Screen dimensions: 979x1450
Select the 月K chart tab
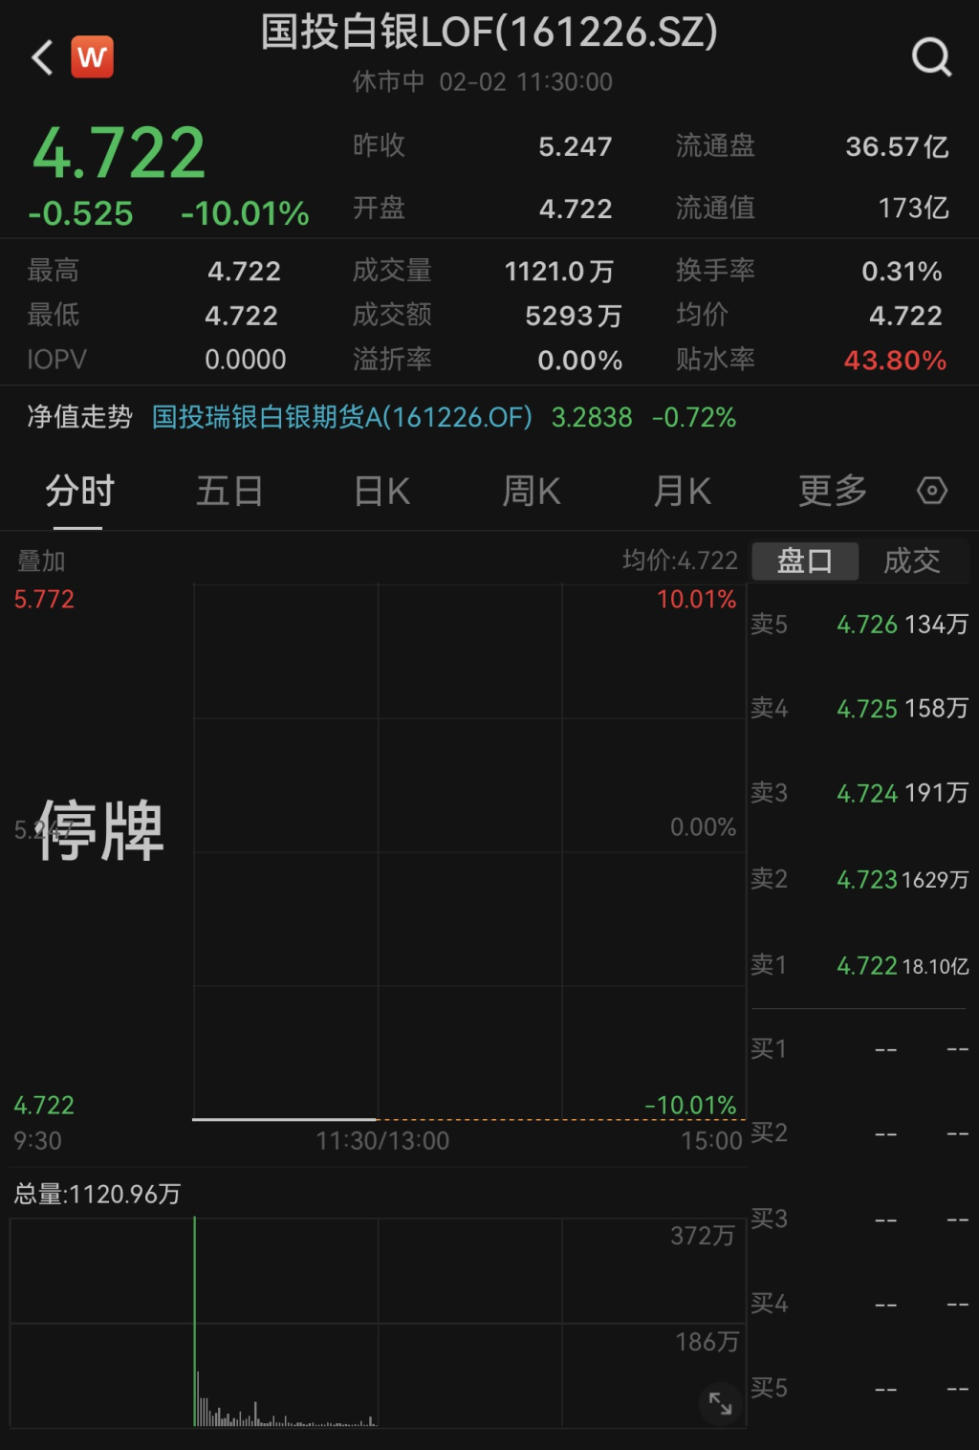[682, 492]
